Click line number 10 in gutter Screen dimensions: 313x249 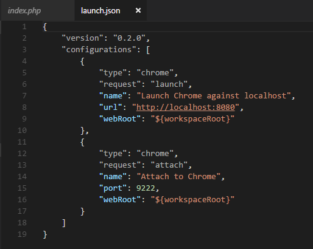click(22, 131)
